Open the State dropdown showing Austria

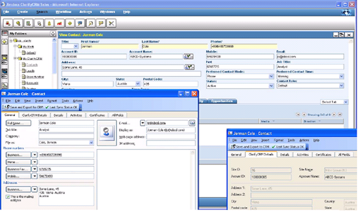point(138,84)
